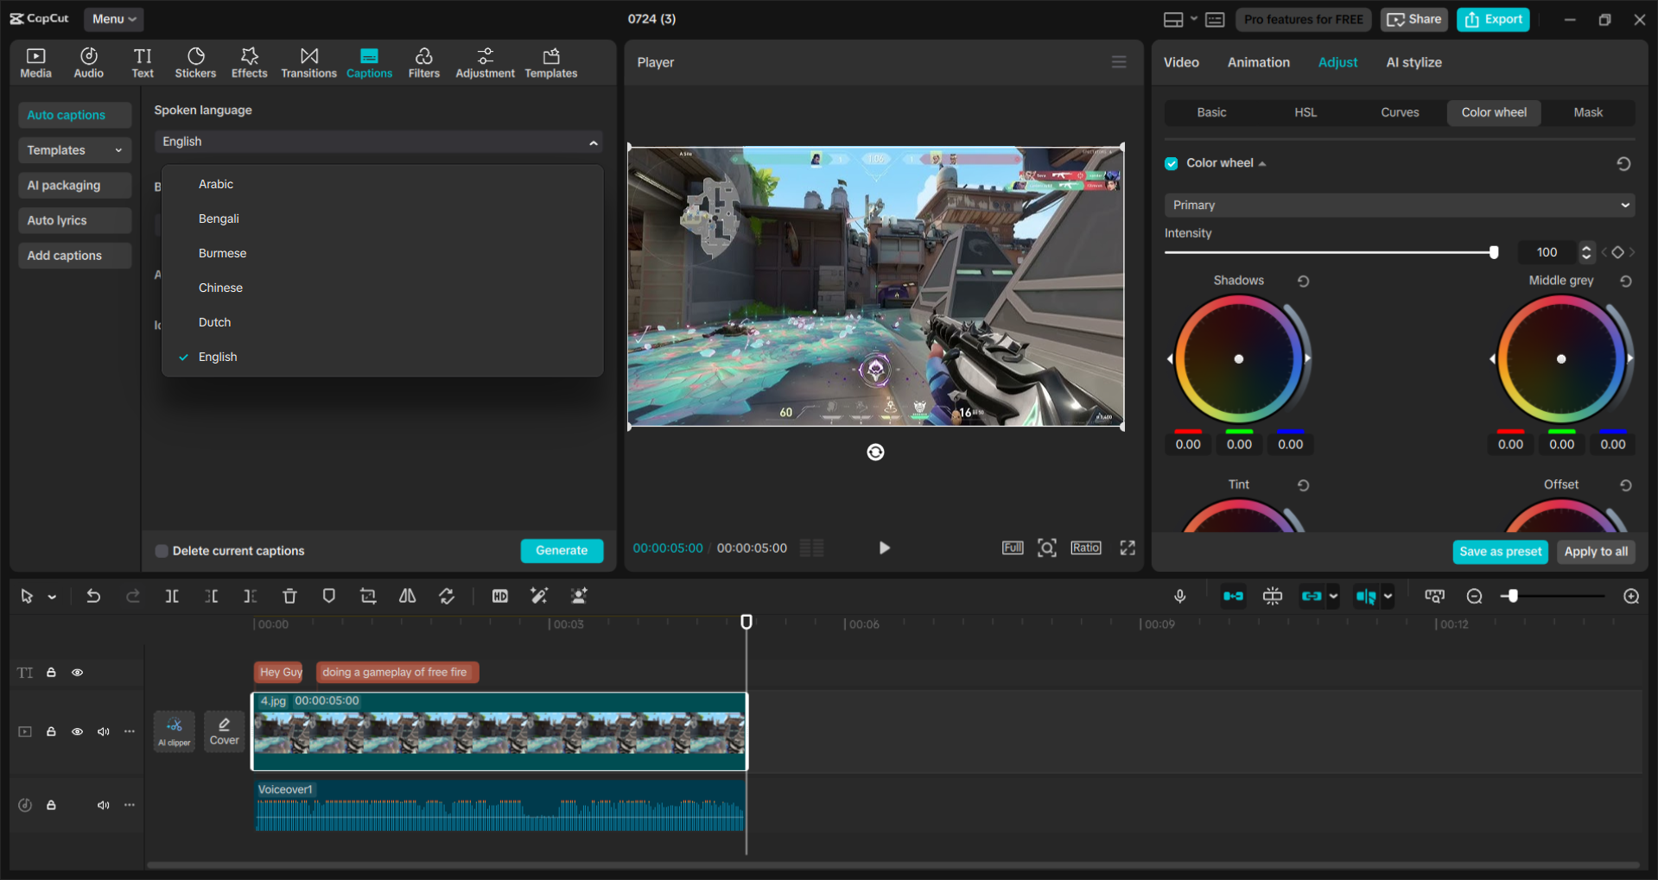Click the record voiceover microphone icon
Viewport: 1658px width, 880px height.
[x=1179, y=596]
